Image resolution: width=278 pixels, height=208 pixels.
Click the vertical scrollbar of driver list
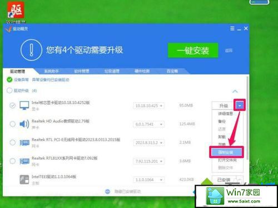pyautogui.click(x=247, y=118)
